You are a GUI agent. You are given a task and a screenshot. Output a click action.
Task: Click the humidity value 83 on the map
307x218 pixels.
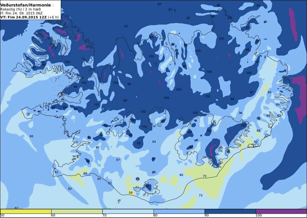pyautogui.click(x=181, y=175)
